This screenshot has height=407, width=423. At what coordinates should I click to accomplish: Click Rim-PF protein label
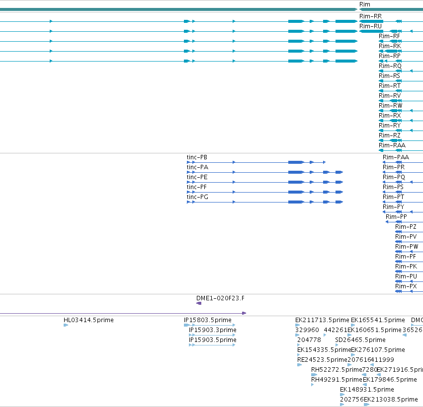(406, 257)
